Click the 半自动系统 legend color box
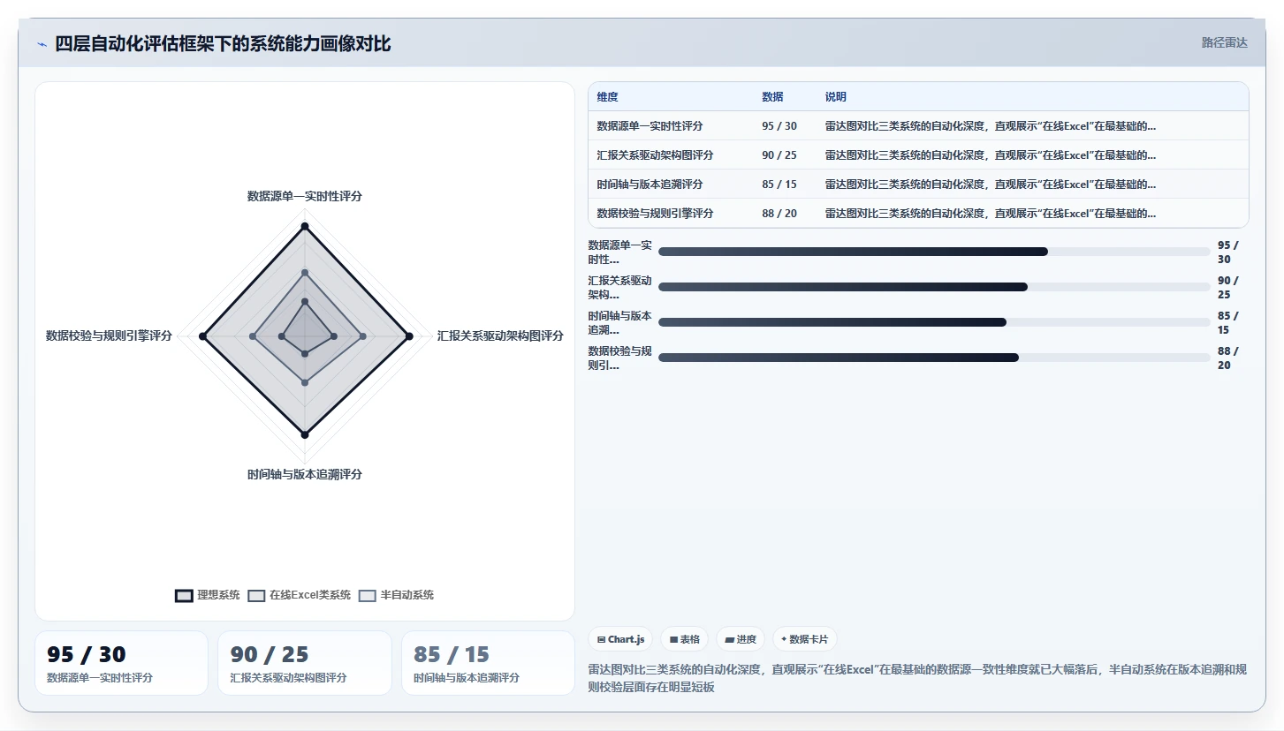Viewport: 1284px width, 731px height. coord(368,595)
